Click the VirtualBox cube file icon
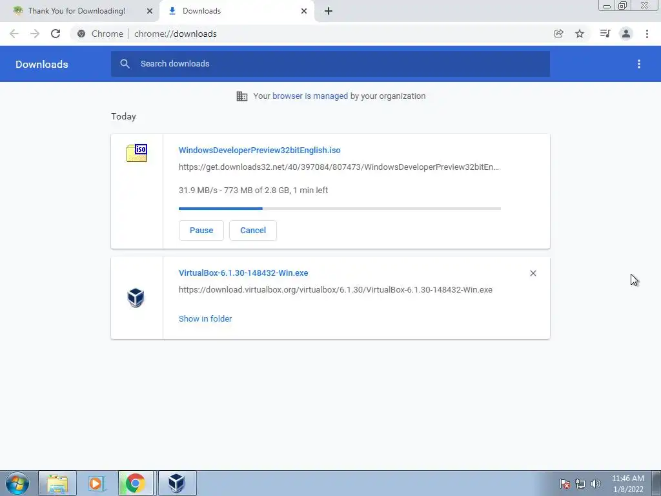 click(x=136, y=297)
